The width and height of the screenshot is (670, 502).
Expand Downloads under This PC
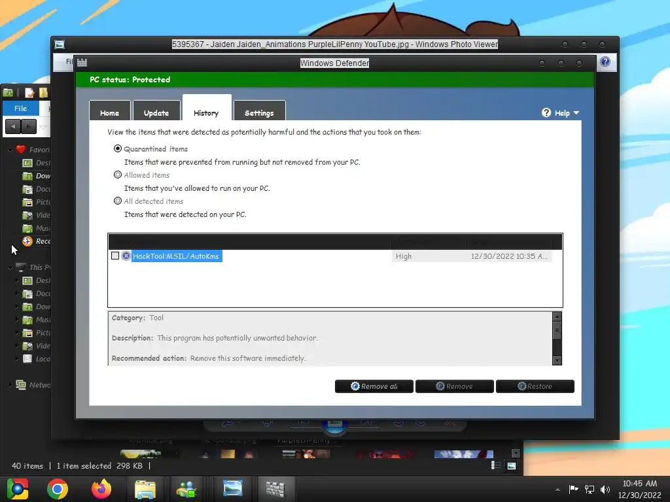(x=17, y=307)
